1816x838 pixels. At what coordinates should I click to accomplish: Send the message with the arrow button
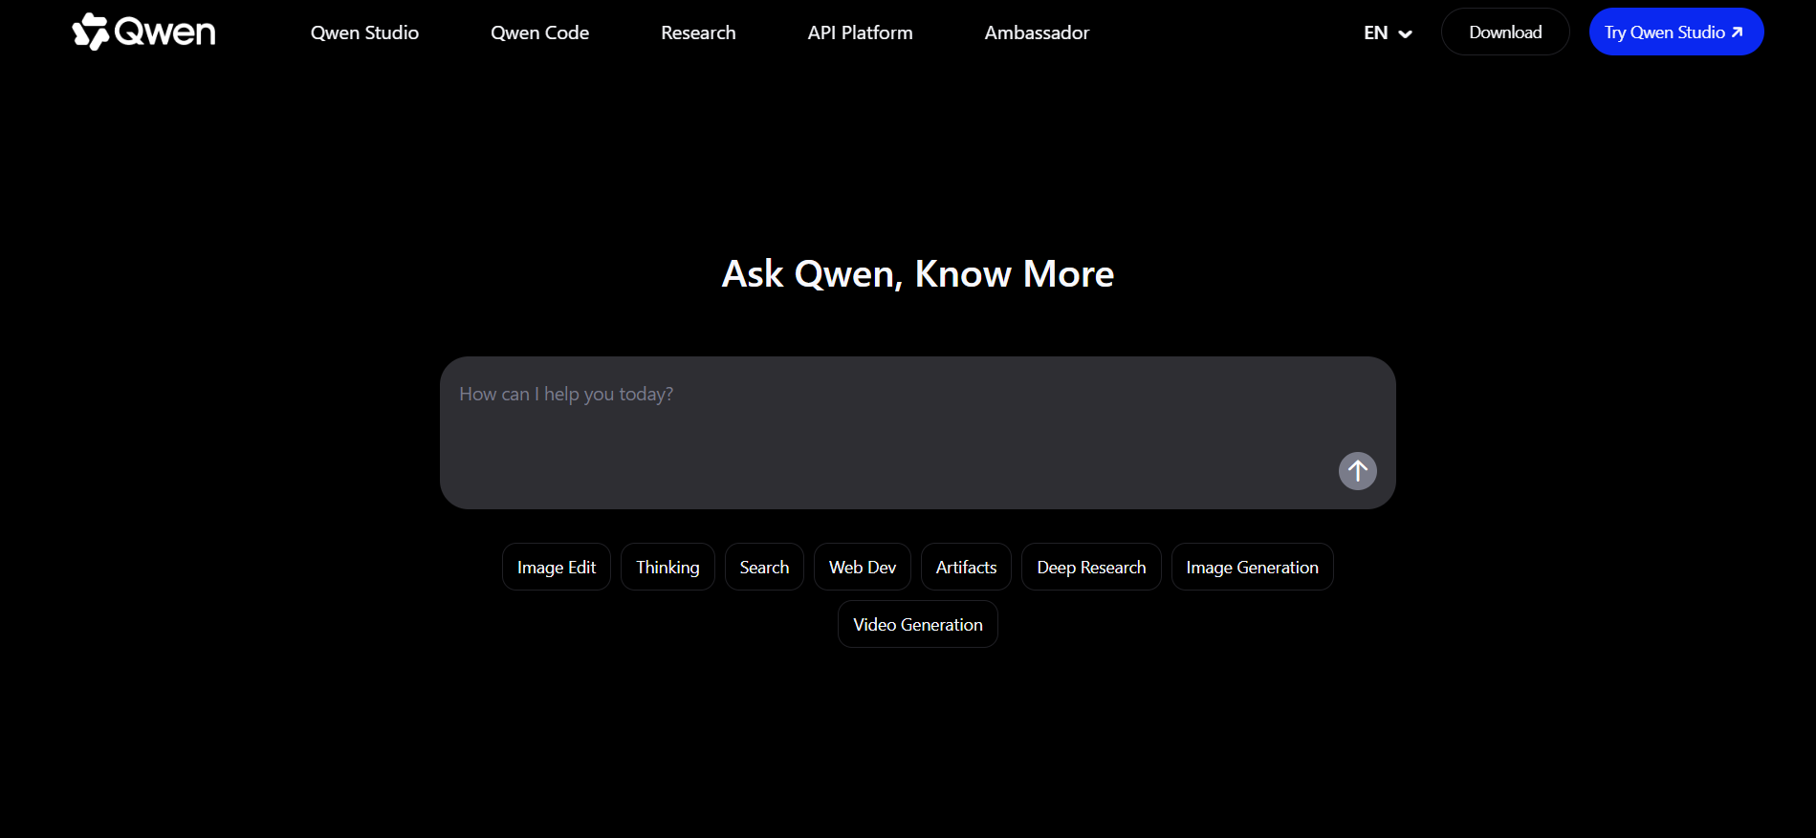pyautogui.click(x=1357, y=471)
